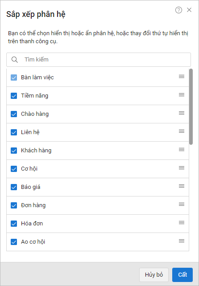This screenshot has height=286, width=199.
Task: Select the drag handle for Chào hàng
Action: click(182, 113)
